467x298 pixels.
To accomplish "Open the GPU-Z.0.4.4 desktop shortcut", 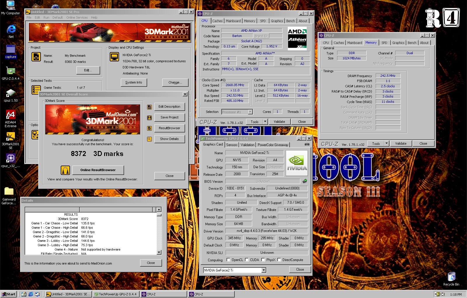I will pos(11,71).
